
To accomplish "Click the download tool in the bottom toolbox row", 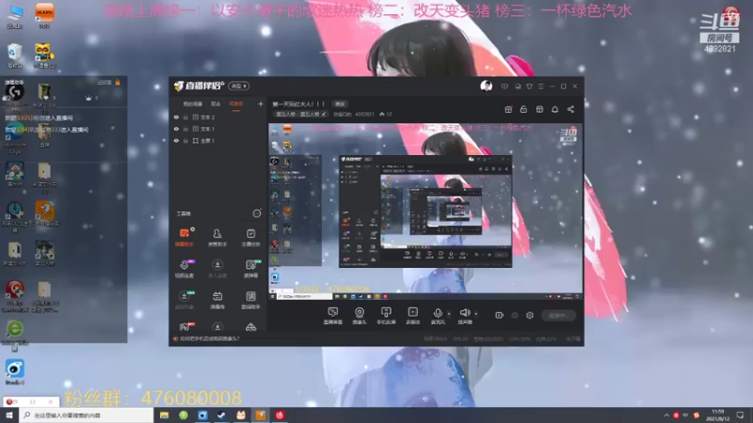I will (217, 327).
